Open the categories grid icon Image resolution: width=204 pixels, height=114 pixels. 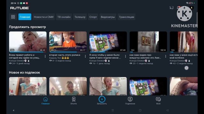pos(13,17)
